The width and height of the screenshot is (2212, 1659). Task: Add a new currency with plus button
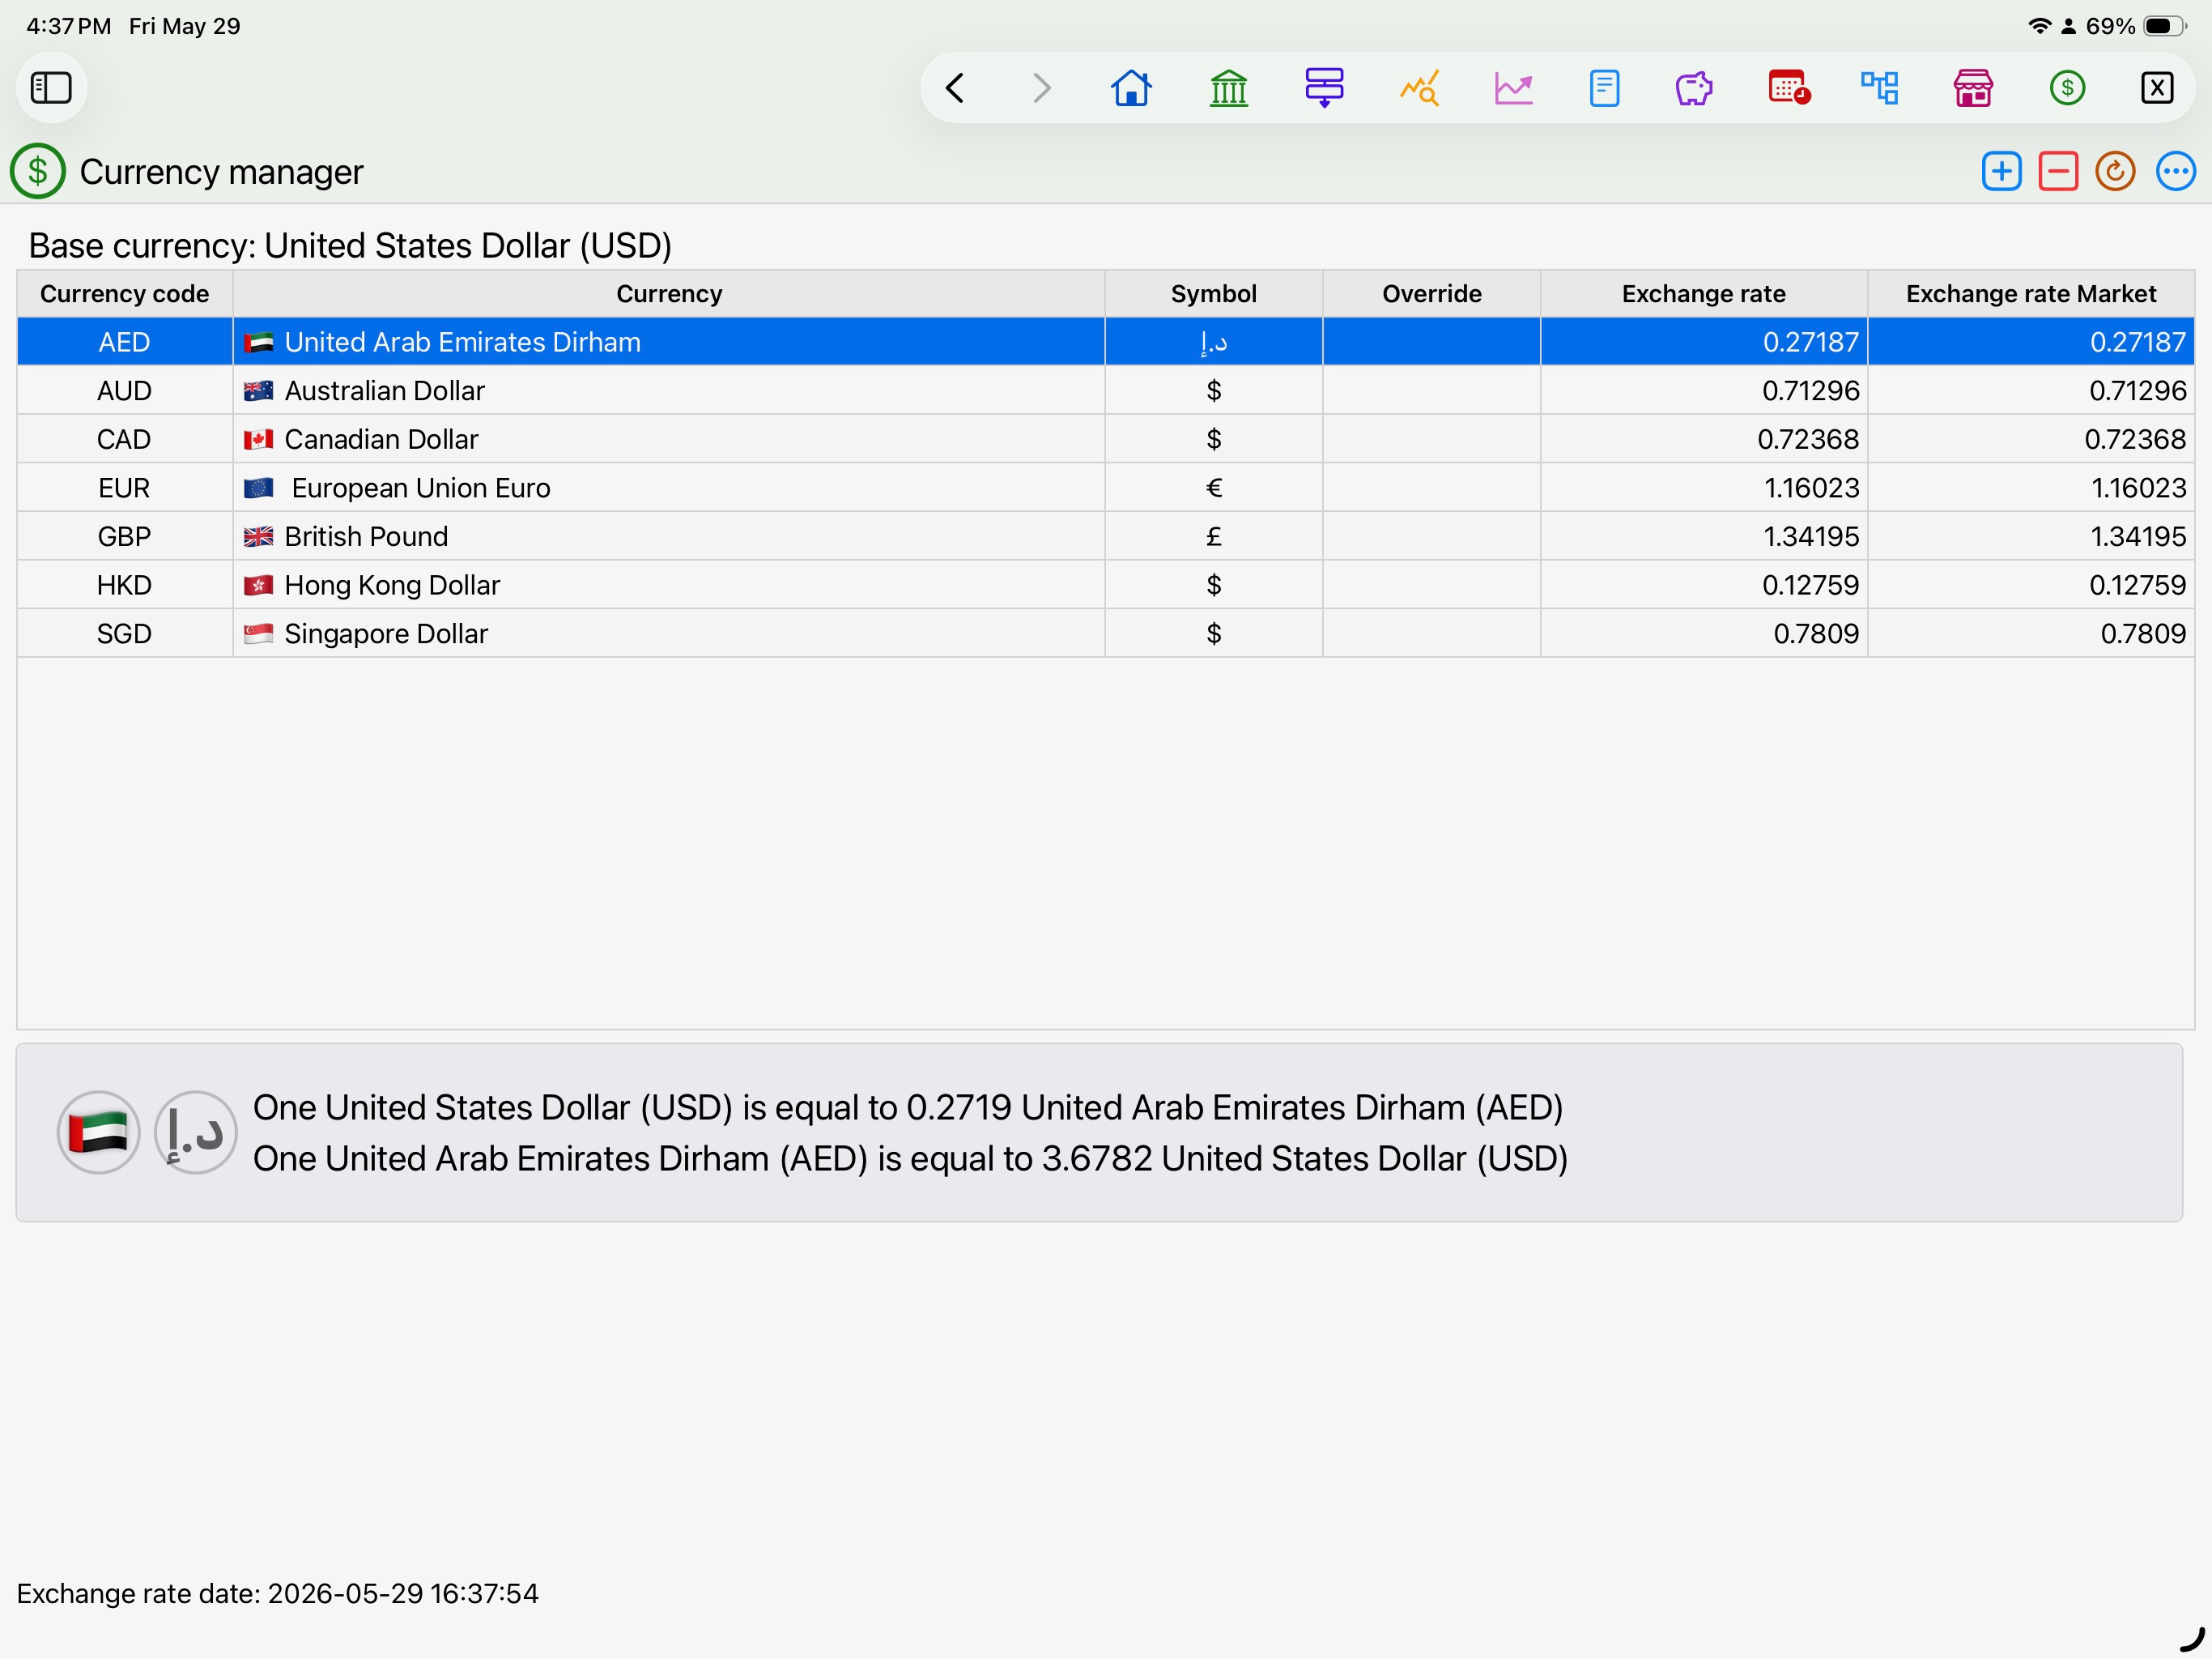(2001, 172)
